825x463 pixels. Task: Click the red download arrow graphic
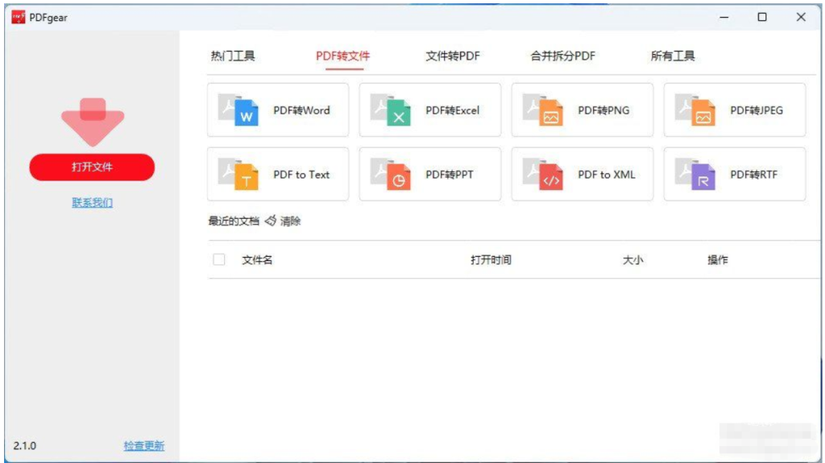[x=93, y=122]
